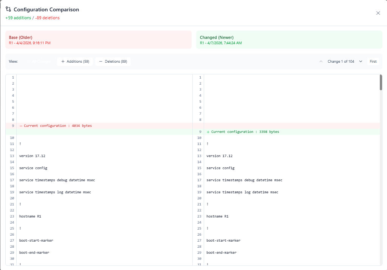Click 'service timestamps log datetime msec' in newer pane

(x=242, y=192)
